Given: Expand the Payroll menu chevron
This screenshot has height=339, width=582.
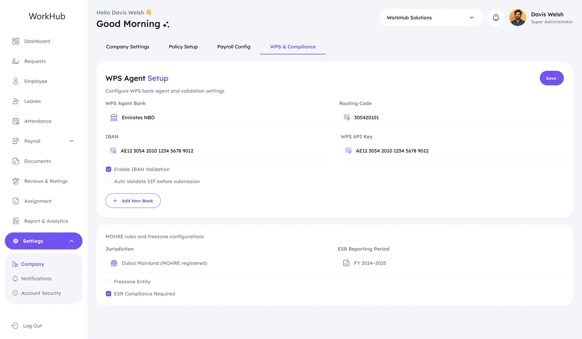Looking at the screenshot, I should click(72, 141).
